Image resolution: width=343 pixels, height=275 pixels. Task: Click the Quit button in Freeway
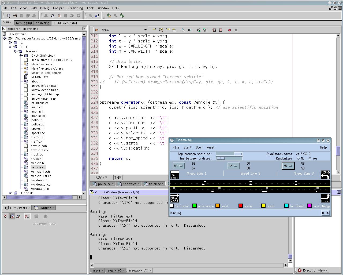point(325,213)
